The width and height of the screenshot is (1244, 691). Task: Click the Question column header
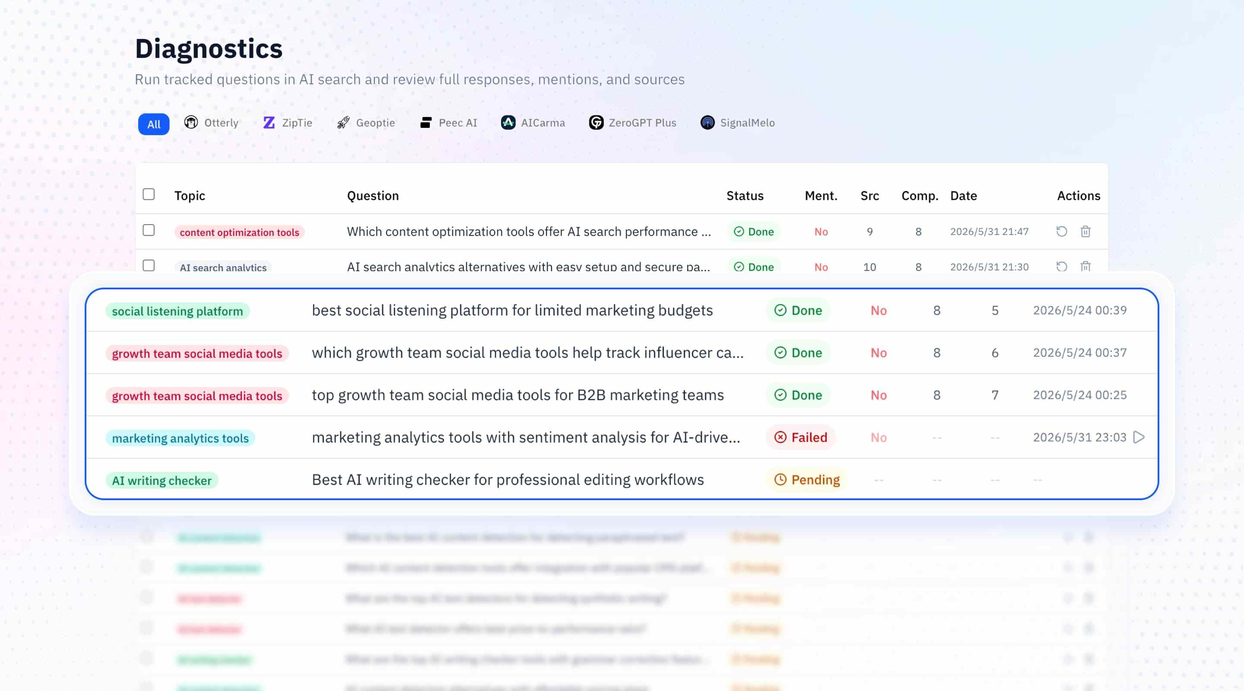point(373,196)
